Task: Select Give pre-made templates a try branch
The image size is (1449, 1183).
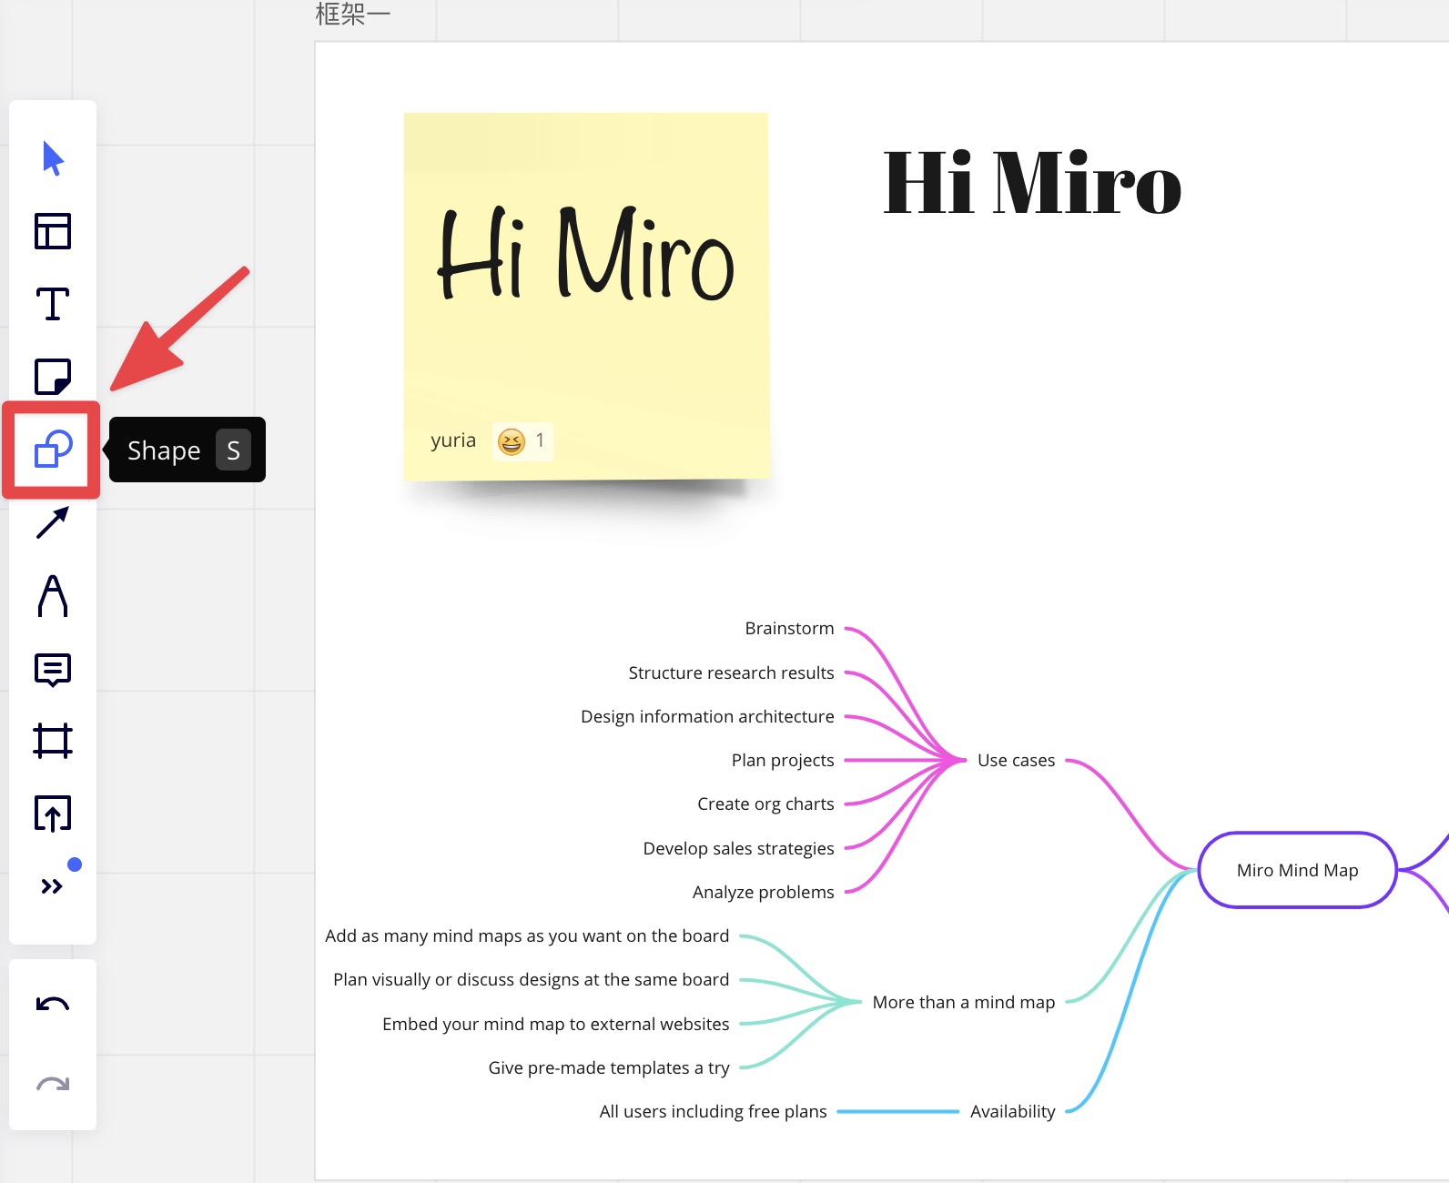Action: (x=609, y=1067)
